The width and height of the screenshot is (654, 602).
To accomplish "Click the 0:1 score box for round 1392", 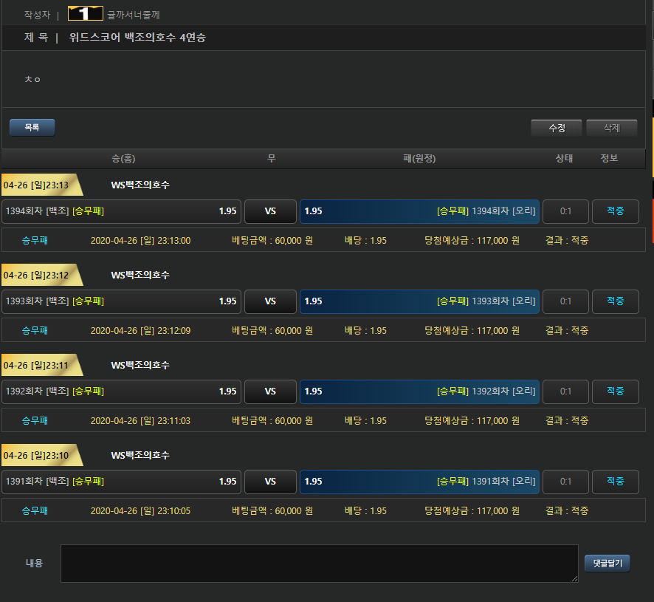I will click(565, 391).
